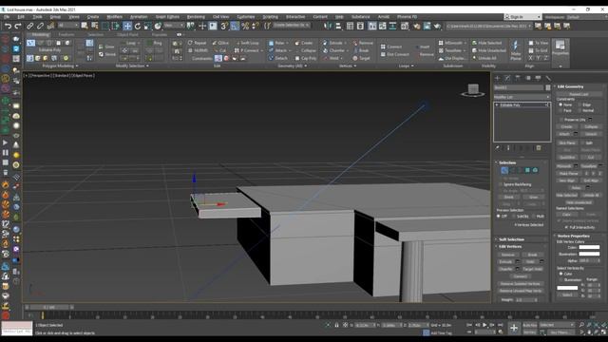Activate the Select and Scale tool
The height and width of the screenshot is (342, 608).
tap(147, 26)
